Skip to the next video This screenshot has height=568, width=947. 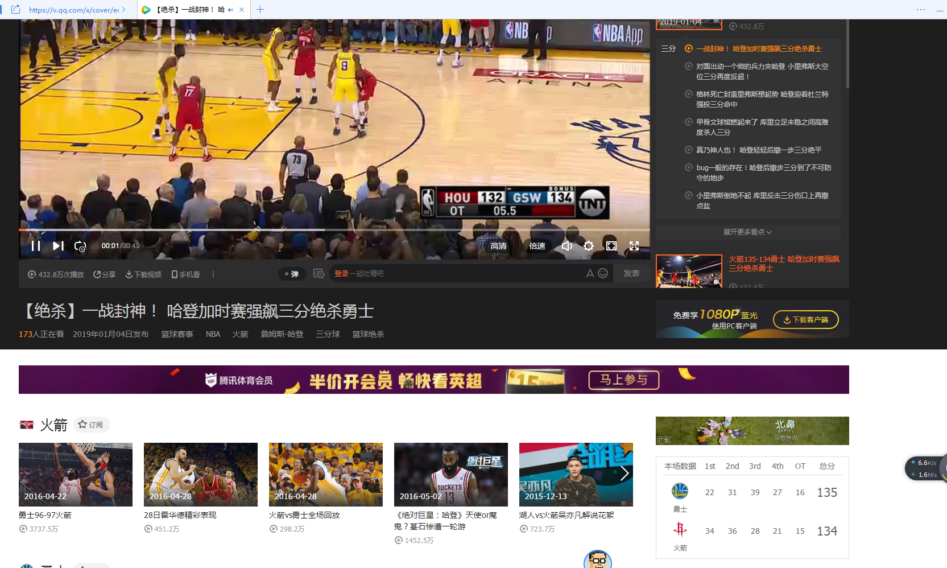58,246
